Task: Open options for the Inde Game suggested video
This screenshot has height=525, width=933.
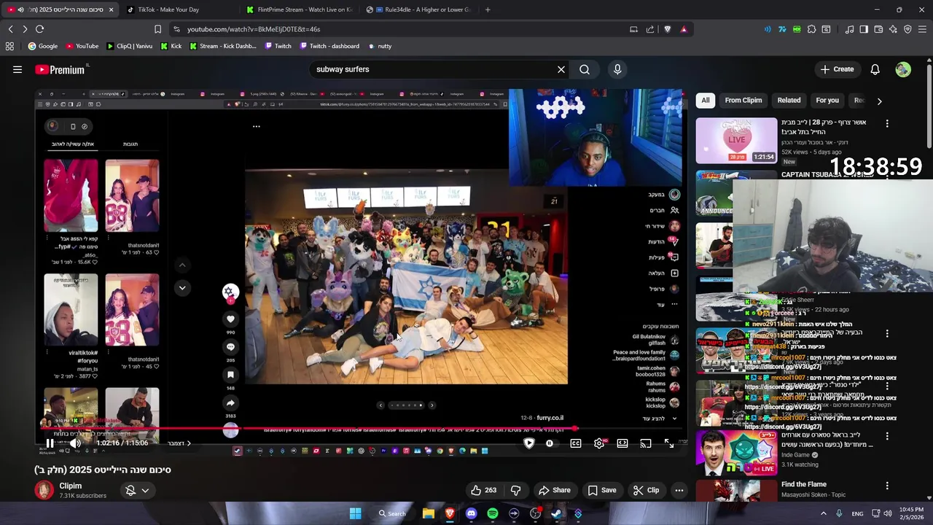Action: (887, 436)
